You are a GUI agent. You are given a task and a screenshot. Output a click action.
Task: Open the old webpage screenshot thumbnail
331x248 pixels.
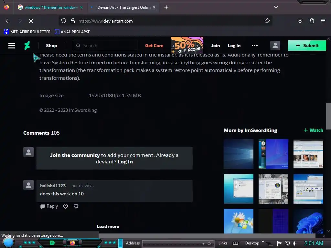[x=308, y=154]
